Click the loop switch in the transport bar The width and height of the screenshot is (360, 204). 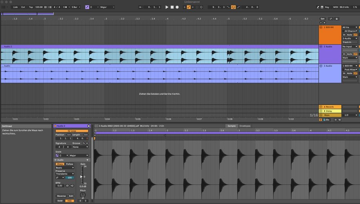233,7
